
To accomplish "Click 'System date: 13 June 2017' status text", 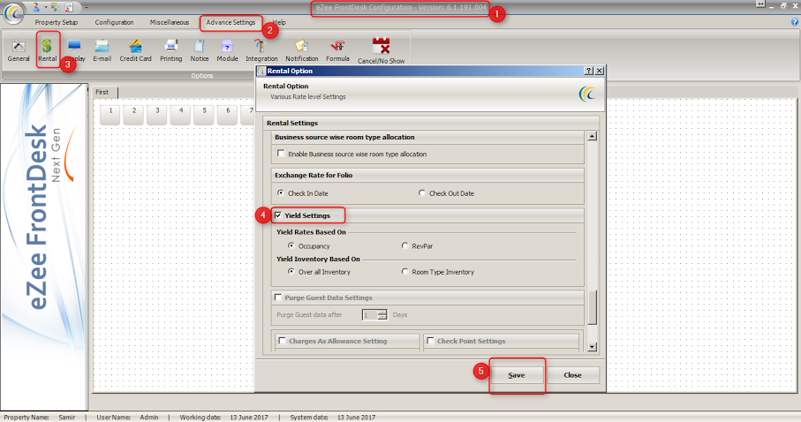I will 333,418.
